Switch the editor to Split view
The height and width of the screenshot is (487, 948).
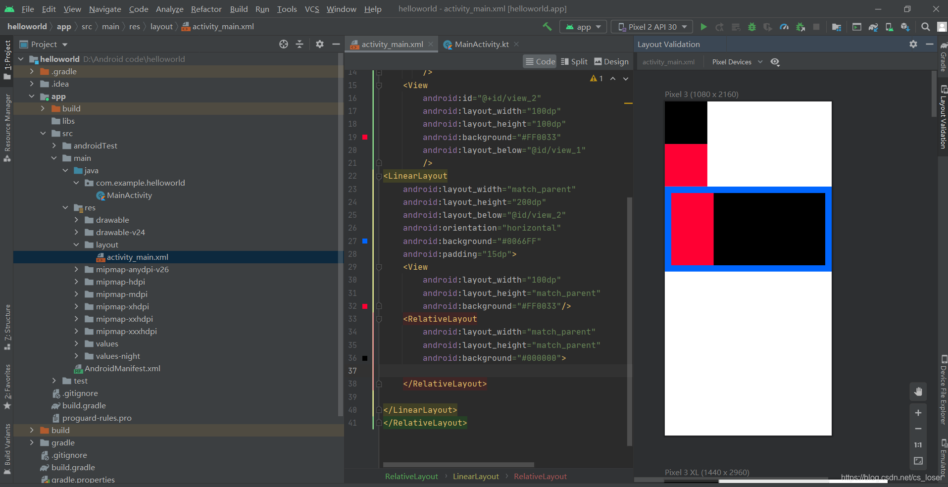574,61
